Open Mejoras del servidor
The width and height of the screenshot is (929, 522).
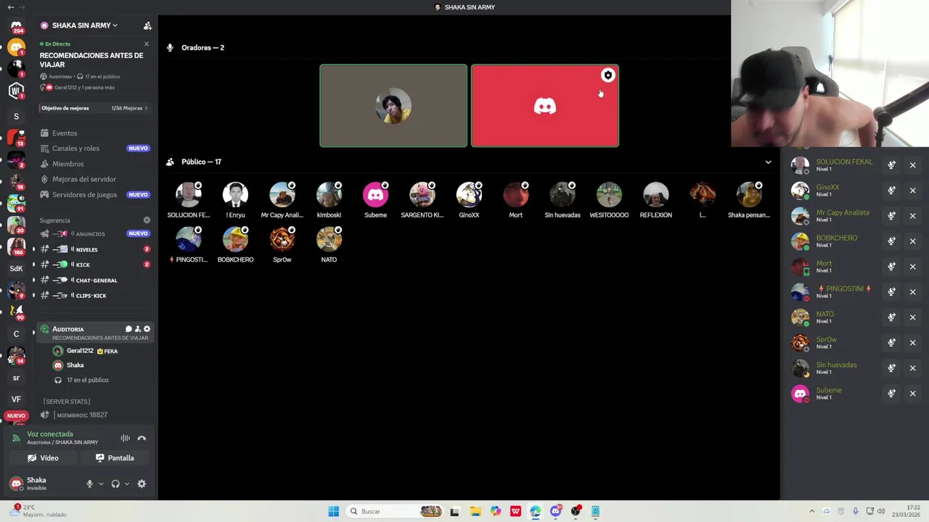pyautogui.click(x=94, y=179)
